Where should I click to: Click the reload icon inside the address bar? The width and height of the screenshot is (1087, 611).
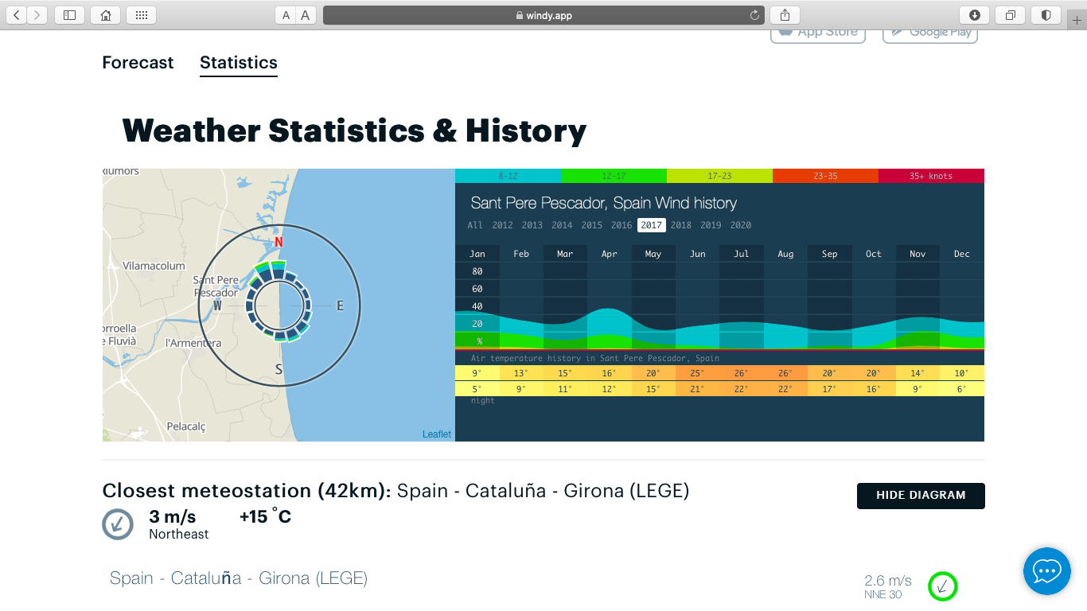point(754,14)
